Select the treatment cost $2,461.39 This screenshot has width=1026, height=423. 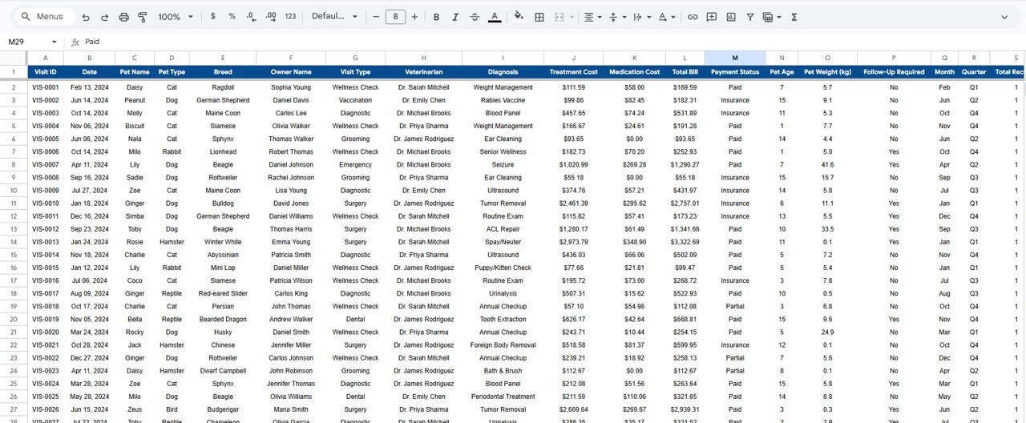(x=574, y=203)
